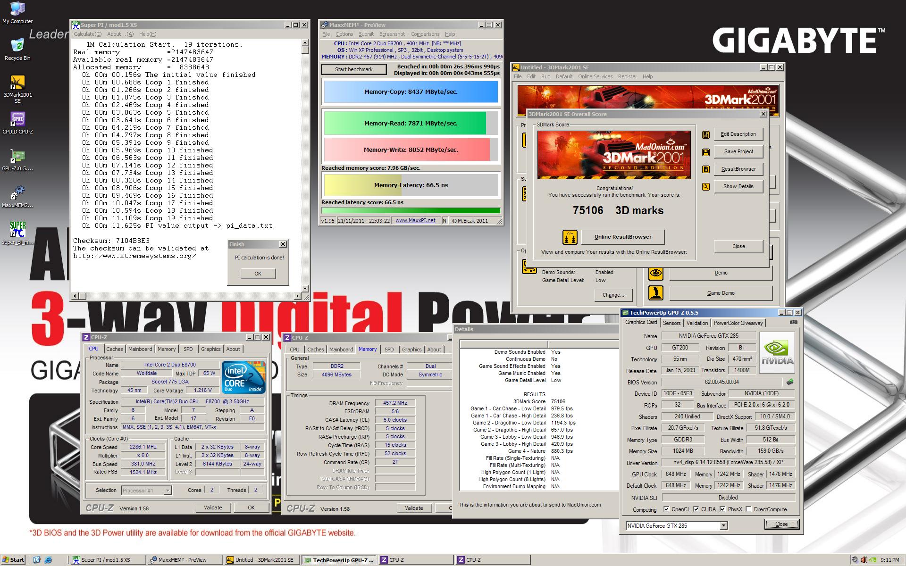
Task: Click the green latency progress bar in MaxxMEM
Action: [411, 211]
